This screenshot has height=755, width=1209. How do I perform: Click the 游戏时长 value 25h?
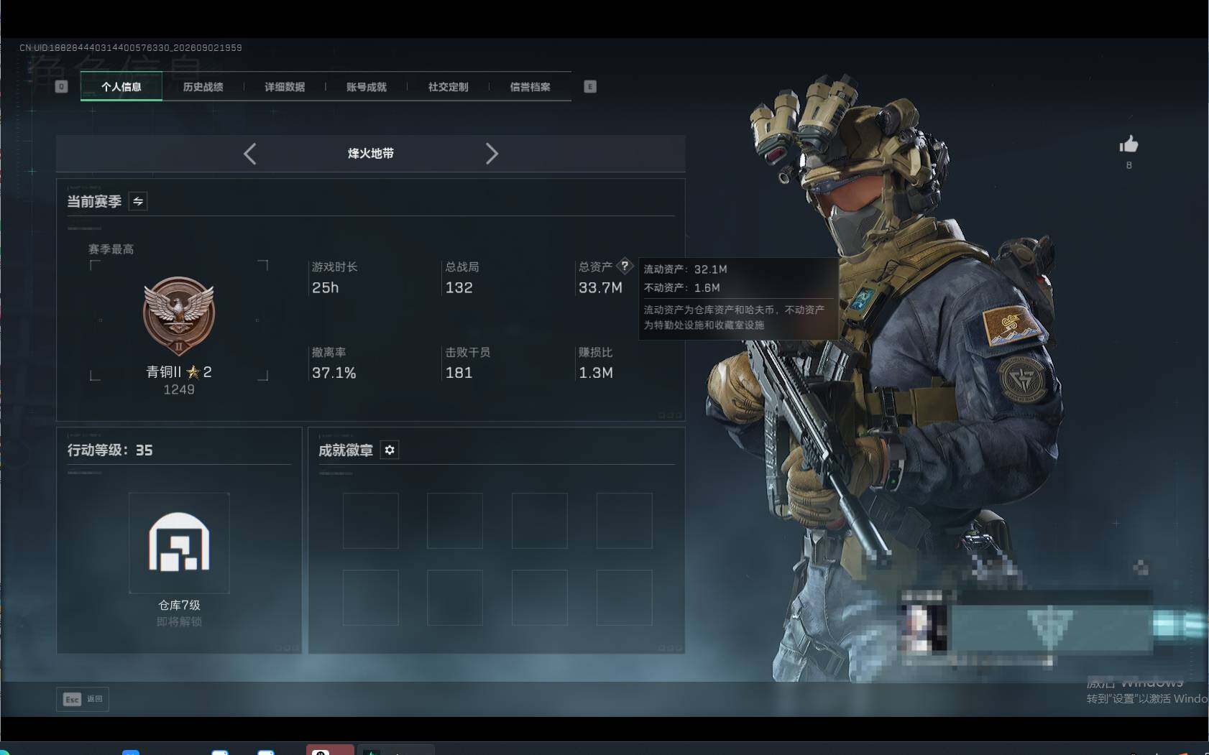(326, 288)
